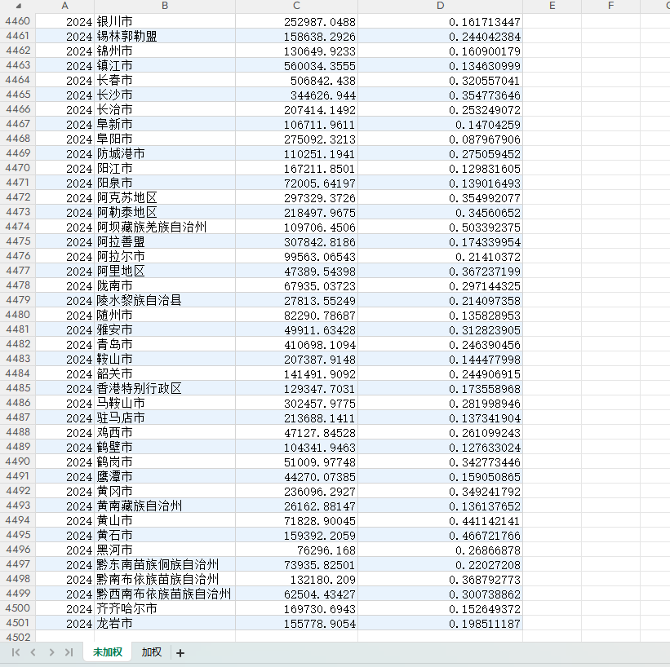The height and width of the screenshot is (667, 670).
Task: Select all cells corner triangle
Action: tap(19, 6)
